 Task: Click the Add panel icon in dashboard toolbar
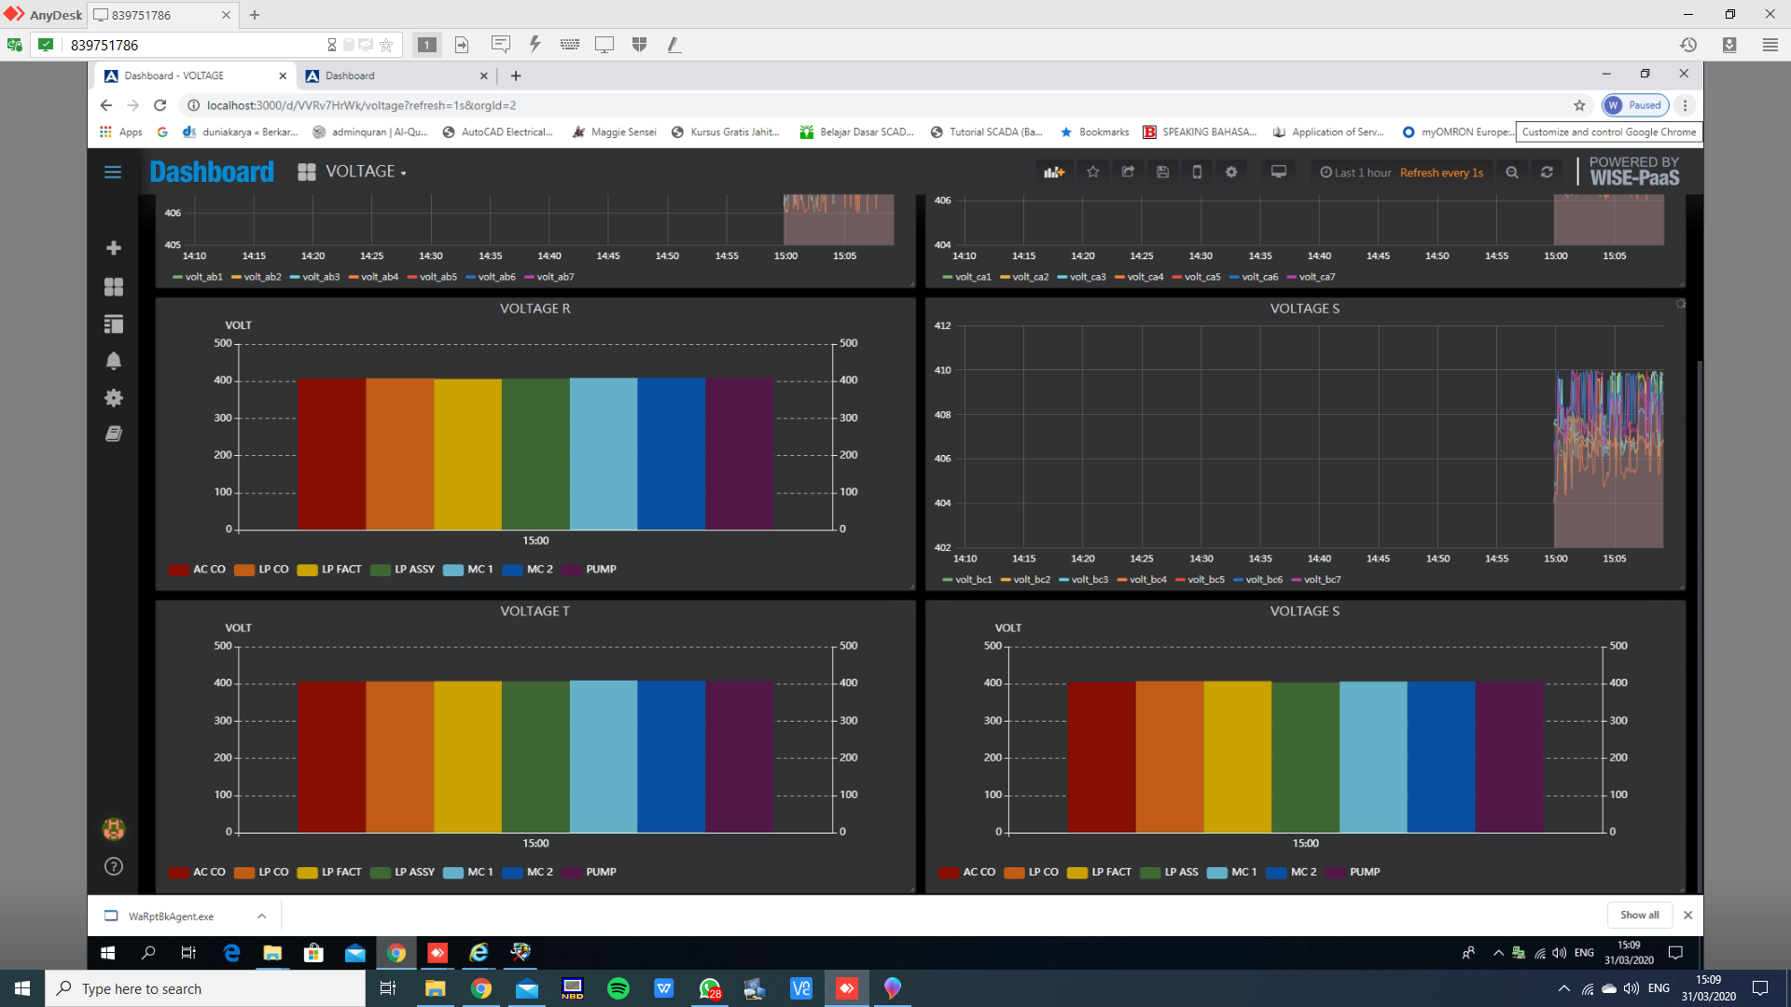coord(1054,172)
